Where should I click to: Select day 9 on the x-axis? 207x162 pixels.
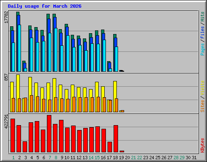62,158
